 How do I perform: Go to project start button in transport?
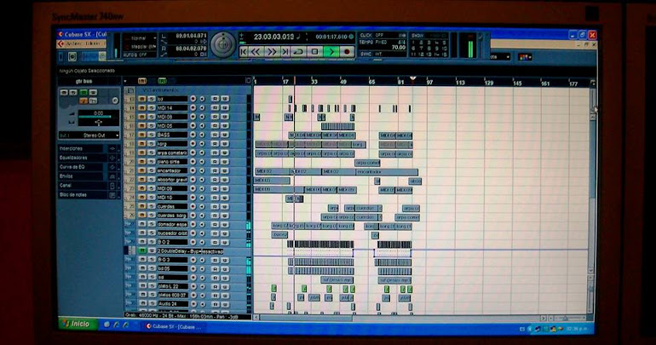point(244,52)
